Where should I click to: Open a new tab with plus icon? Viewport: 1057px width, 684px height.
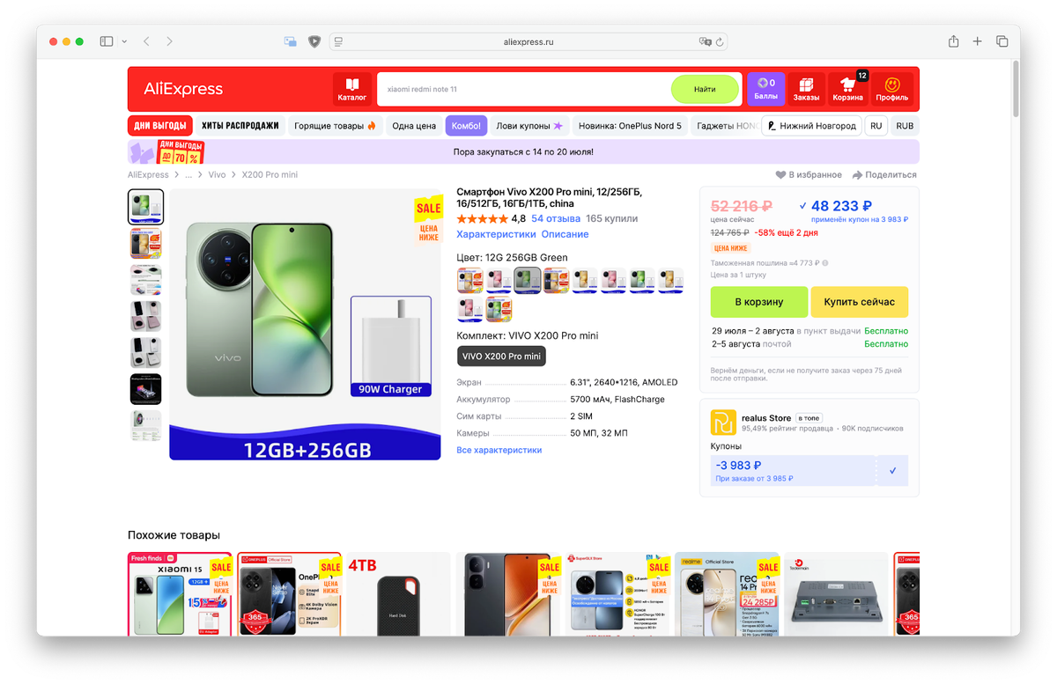click(977, 41)
